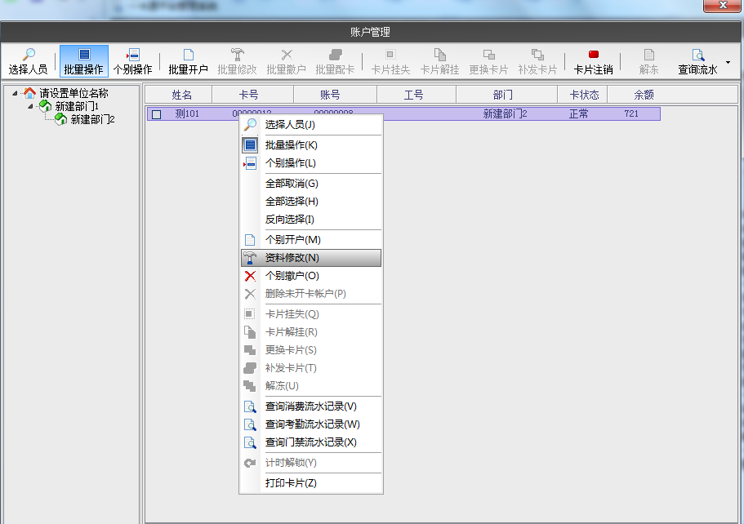Click the 选择人员 magnifier toolbar icon
Screen dimensions: 744x524
coord(28,55)
